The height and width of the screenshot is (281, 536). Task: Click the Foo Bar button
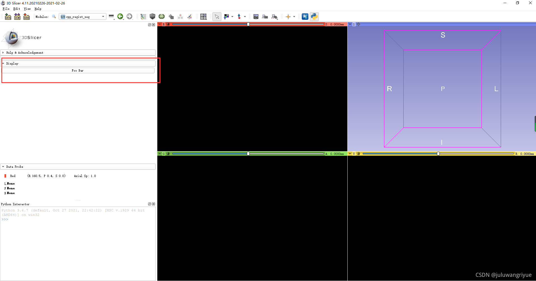[78, 70]
